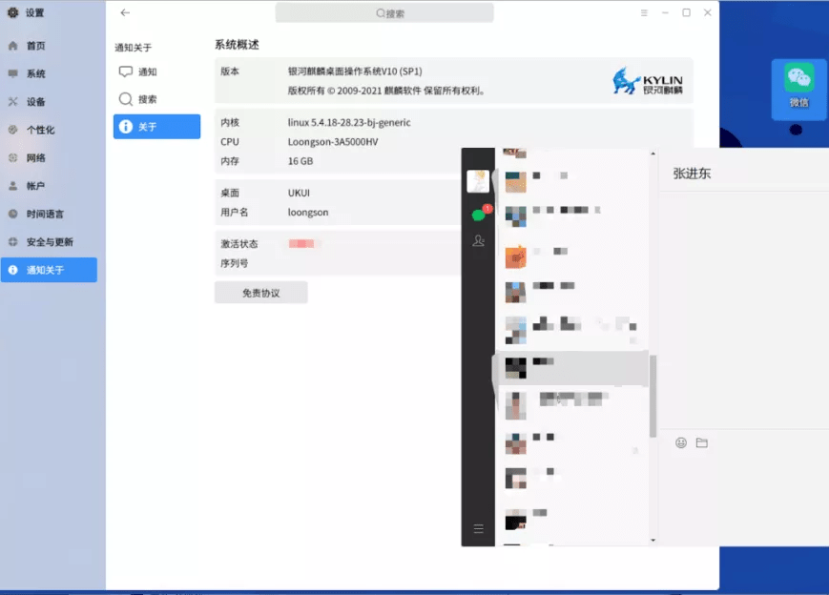Open the WeChat bottom hamburger menu
Screen dimensions: 829x595
pyautogui.click(x=479, y=529)
